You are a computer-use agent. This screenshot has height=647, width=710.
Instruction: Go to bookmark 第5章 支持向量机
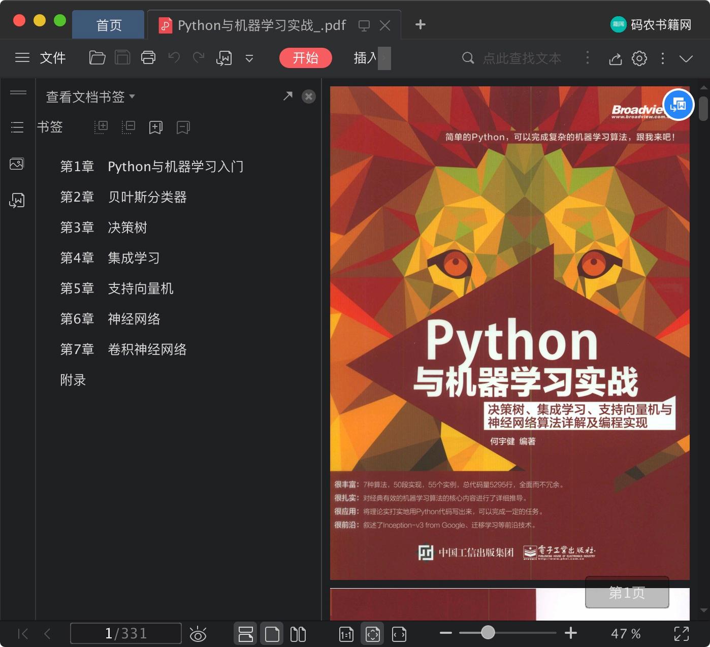coord(117,288)
